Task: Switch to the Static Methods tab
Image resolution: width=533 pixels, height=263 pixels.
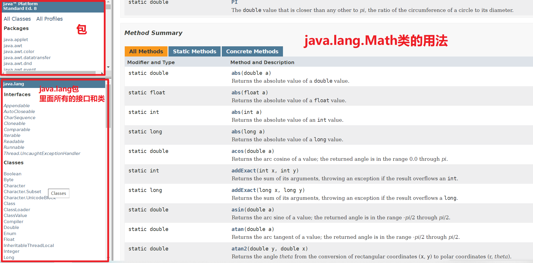Action: point(195,51)
